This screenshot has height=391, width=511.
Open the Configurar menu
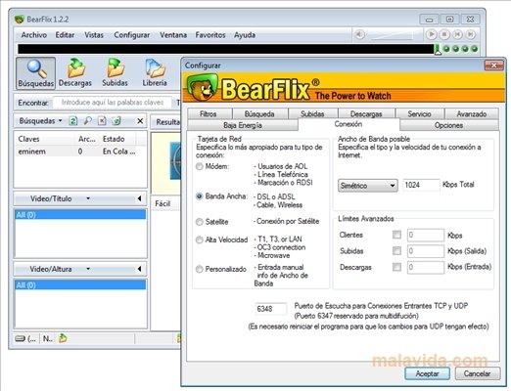(132, 35)
